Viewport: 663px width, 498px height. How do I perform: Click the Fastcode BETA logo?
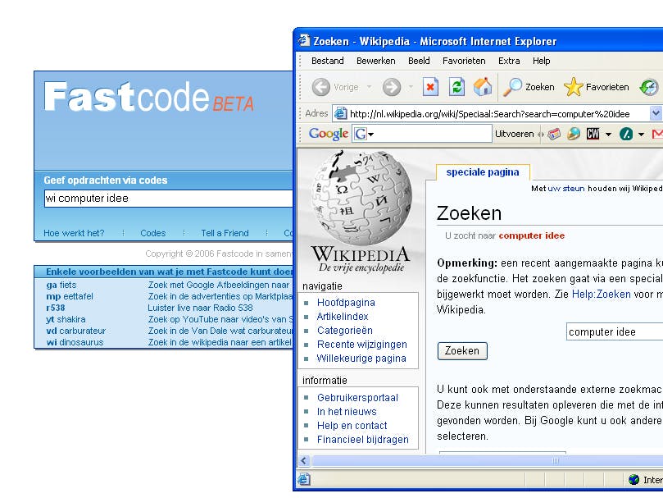click(149, 98)
